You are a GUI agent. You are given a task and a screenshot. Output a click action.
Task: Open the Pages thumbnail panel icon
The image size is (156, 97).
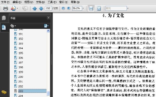pos(4,18)
